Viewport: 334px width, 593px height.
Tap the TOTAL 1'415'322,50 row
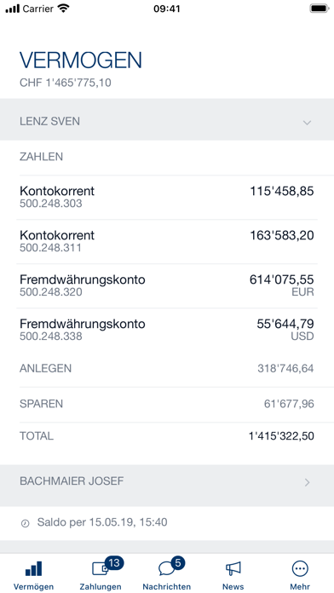tap(167, 436)
